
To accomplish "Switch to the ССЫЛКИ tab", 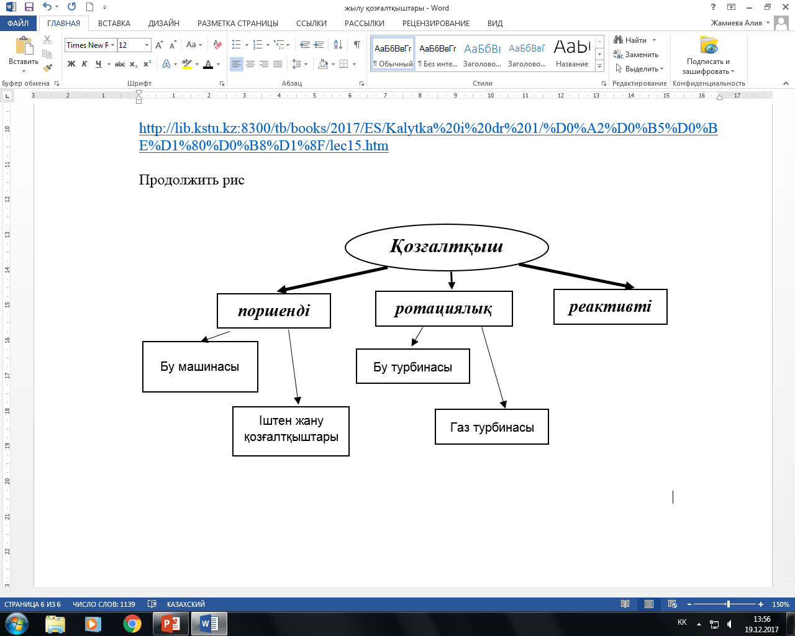I will pos(311,23).
